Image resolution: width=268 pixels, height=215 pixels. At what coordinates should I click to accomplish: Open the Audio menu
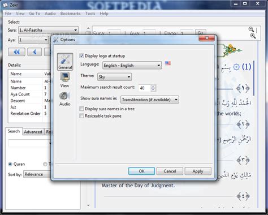50,14
